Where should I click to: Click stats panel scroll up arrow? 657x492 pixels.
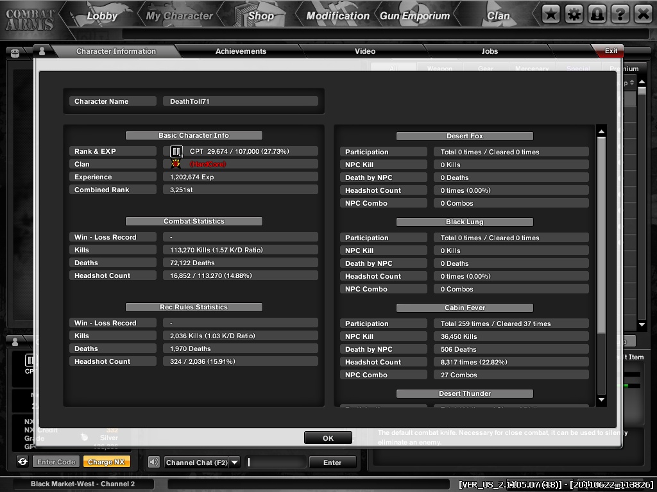pyautogui.click(x=601, y=132)
